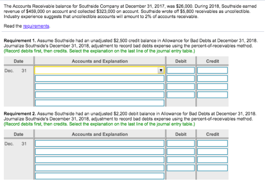
Task: Select Requirement 2 fourth account field
Action: point(99,168)
